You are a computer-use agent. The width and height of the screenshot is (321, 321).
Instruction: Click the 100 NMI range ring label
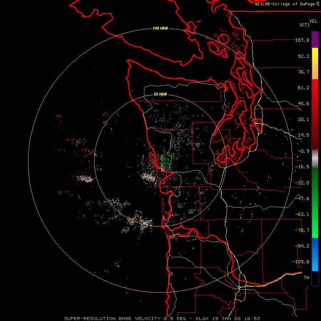point(160,28)
